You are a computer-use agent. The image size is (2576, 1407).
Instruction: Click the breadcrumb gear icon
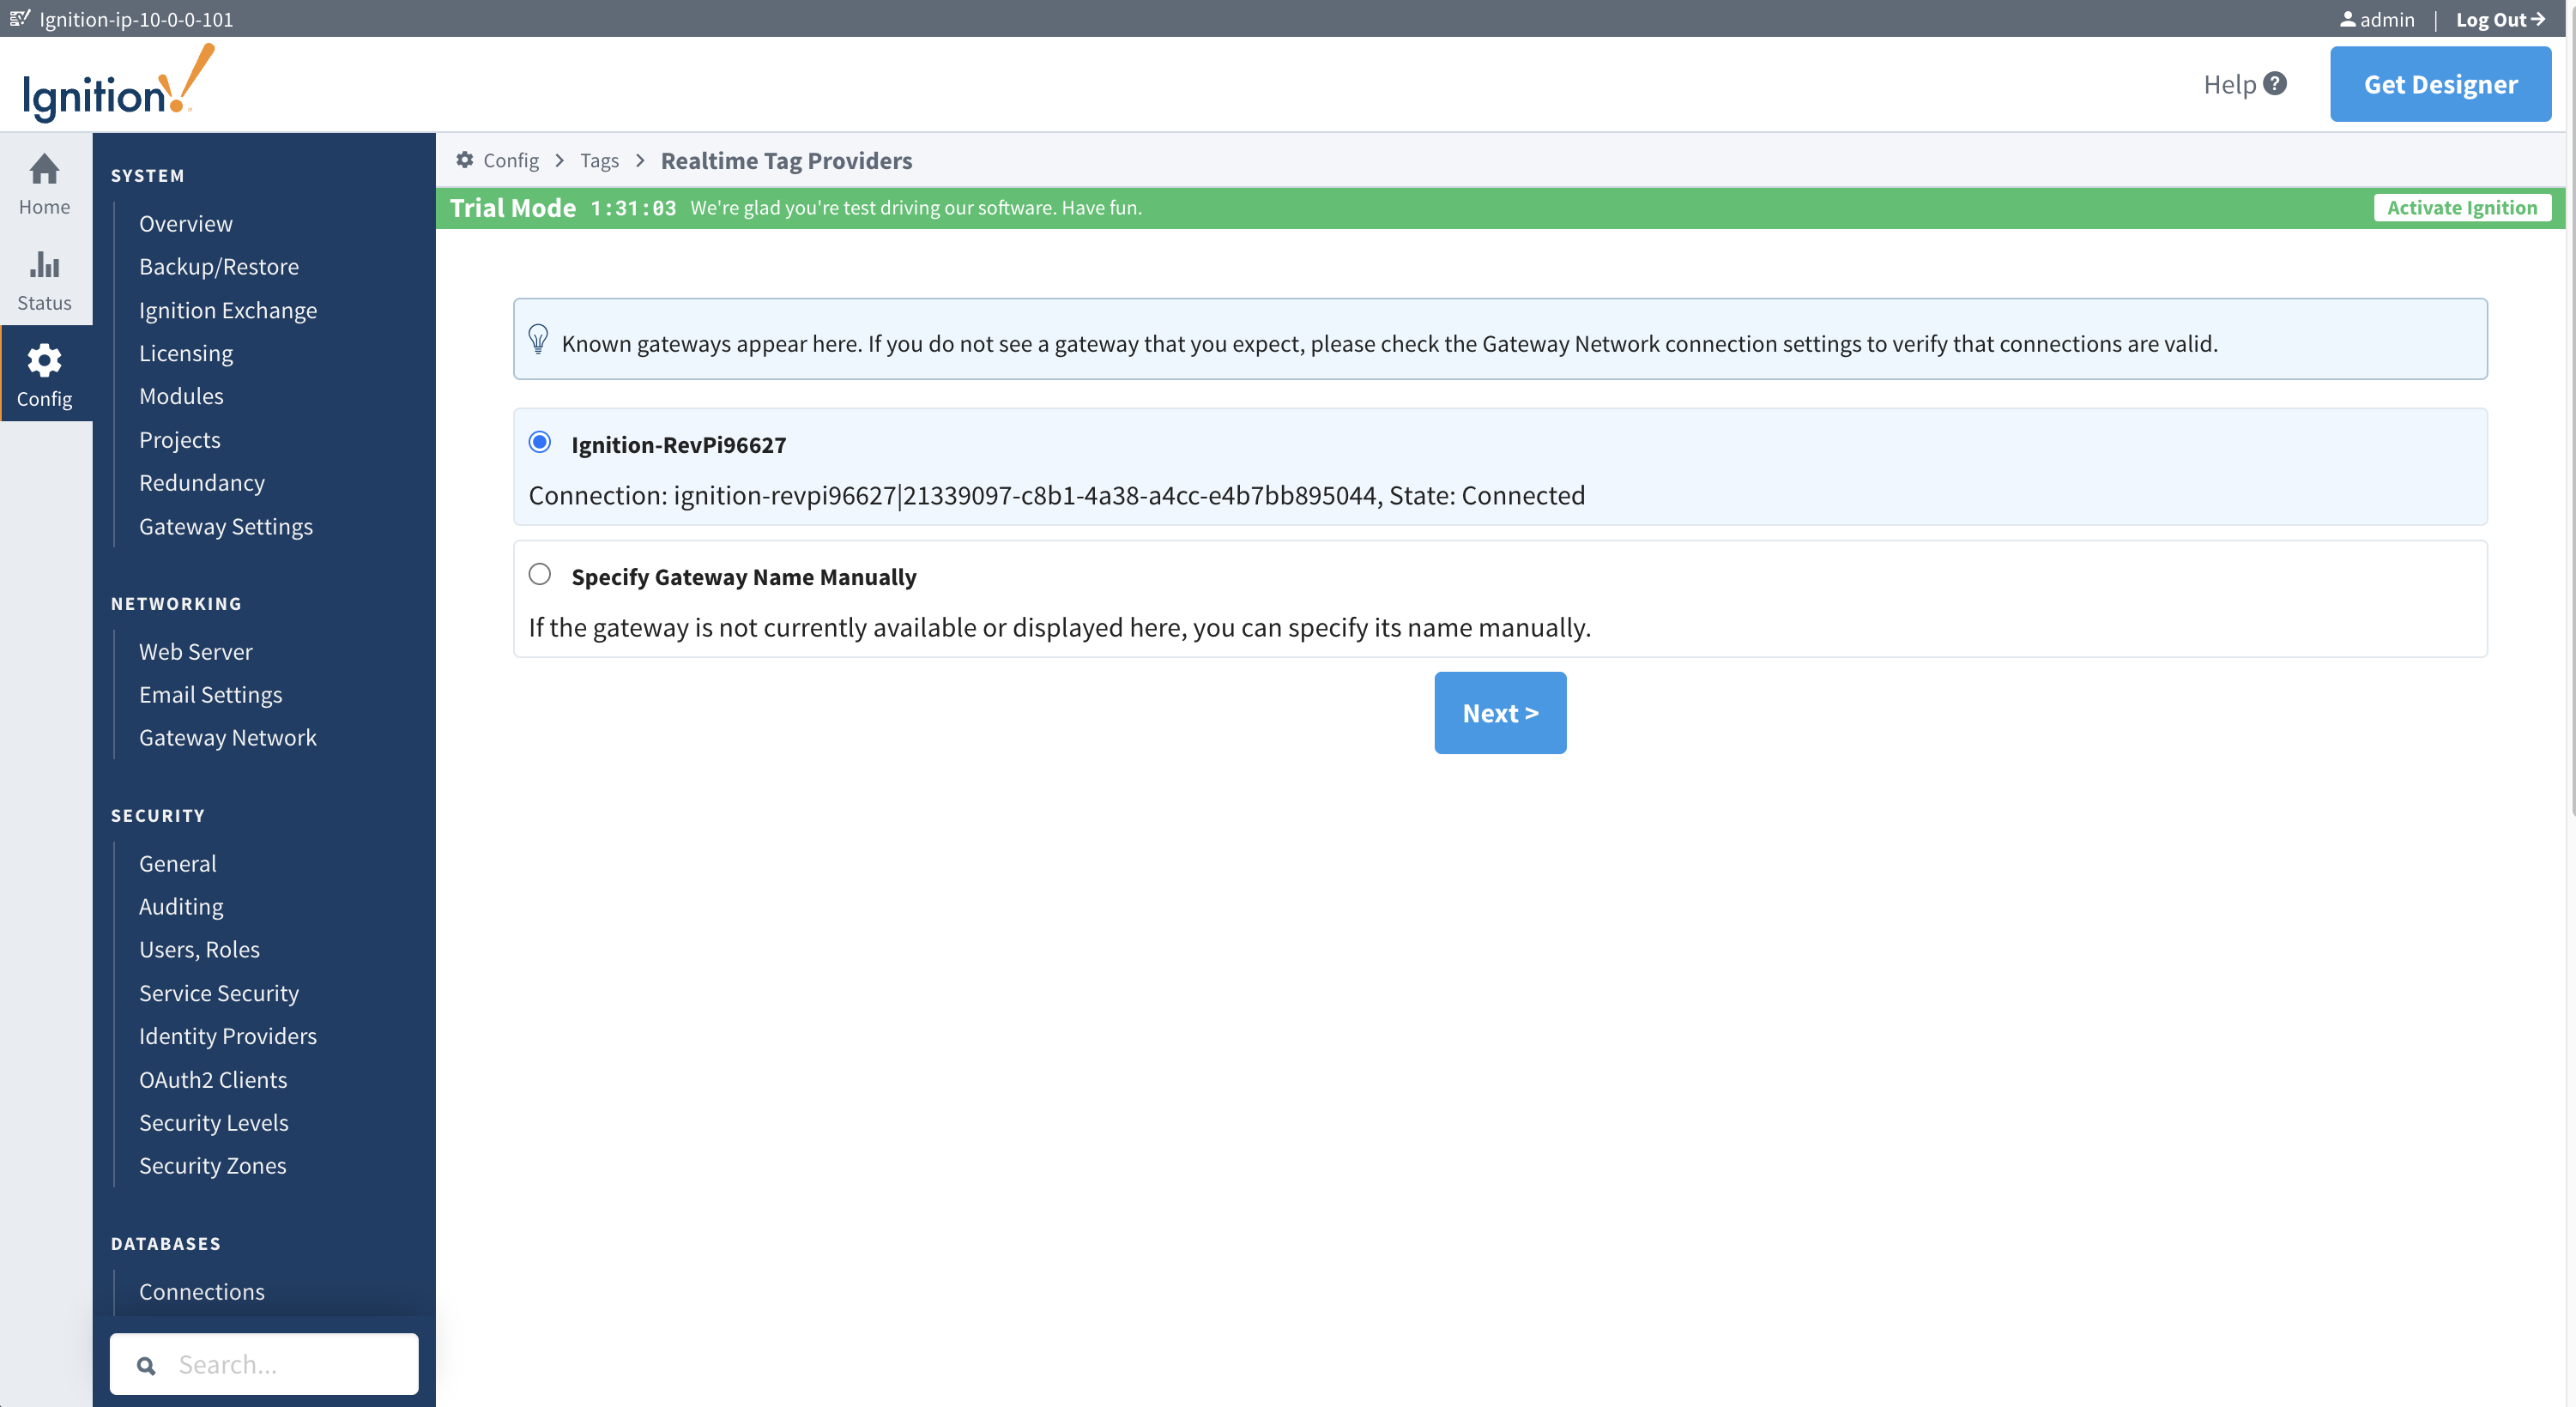[465, 160]
